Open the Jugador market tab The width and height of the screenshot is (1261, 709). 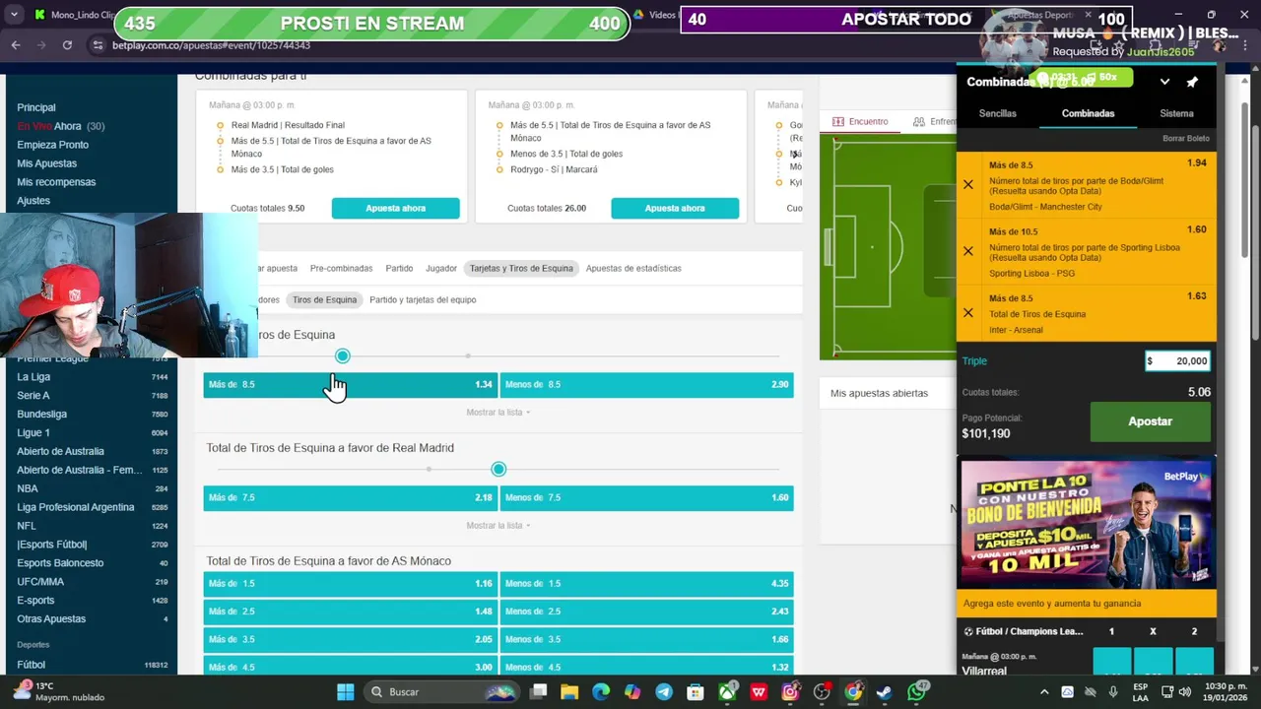[x=440, y=268]
